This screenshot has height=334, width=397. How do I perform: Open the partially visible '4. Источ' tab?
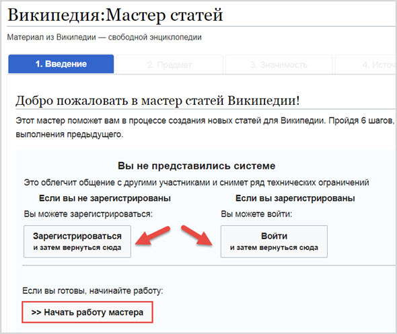pyautogui.click(x=366, y=65)
